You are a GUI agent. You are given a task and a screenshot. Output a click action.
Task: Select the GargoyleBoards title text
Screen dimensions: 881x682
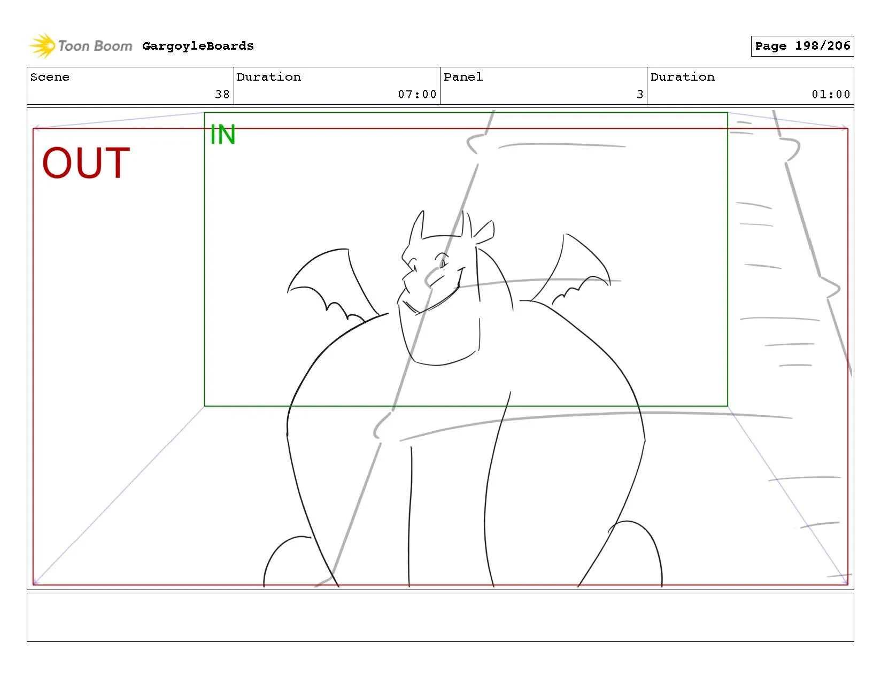tap(198, 46)
